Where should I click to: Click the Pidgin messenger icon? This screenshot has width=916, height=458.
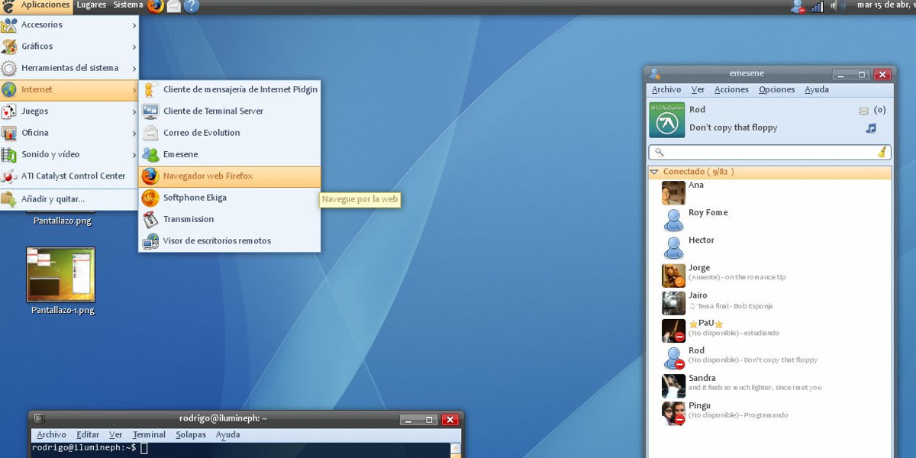[150, 89]
